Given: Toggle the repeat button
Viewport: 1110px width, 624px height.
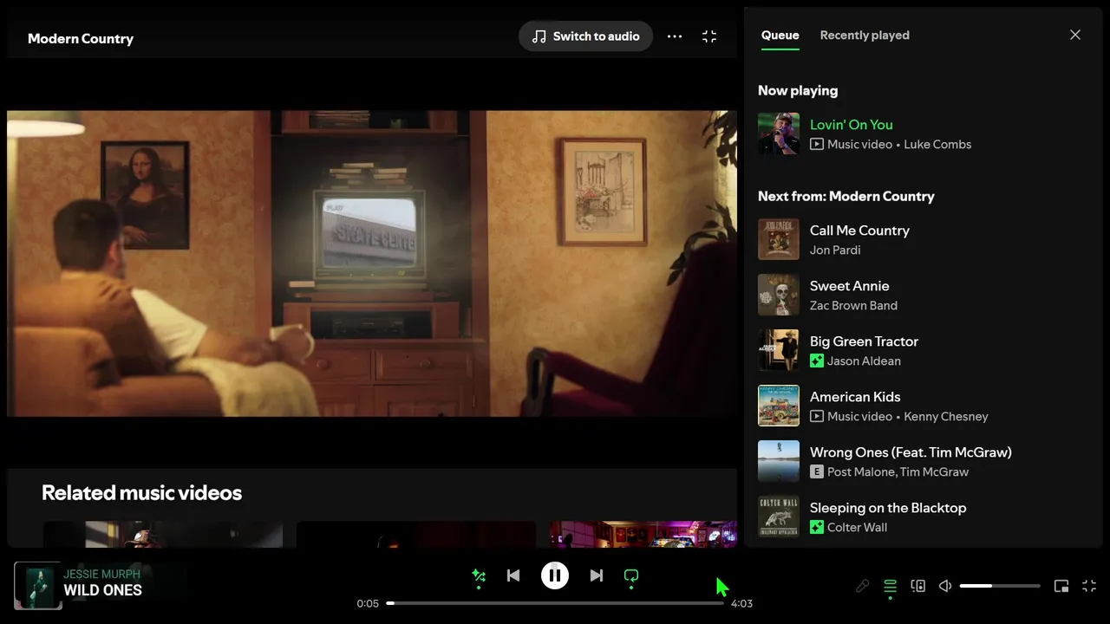Looking at the screenshot, I should [631, 575].
